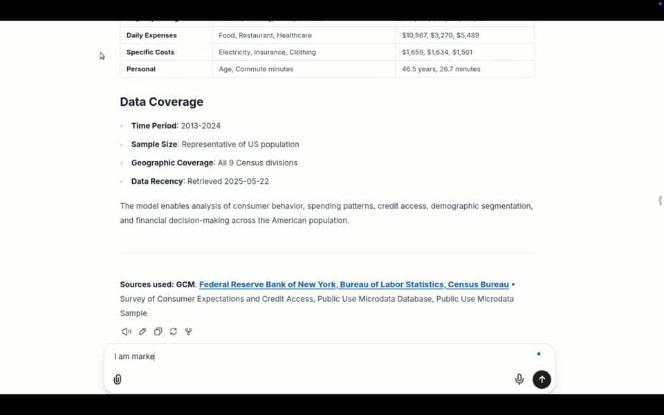Open the side panel handle at right edge
The height and width of the screenshot is (415, 664).
(x=660, y=201)
